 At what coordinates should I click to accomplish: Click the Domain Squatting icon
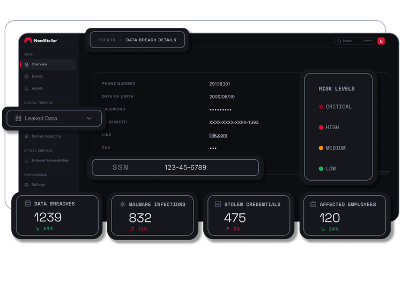(x=27, y=136)
